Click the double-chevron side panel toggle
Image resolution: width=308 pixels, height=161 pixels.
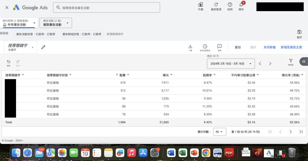304,61
